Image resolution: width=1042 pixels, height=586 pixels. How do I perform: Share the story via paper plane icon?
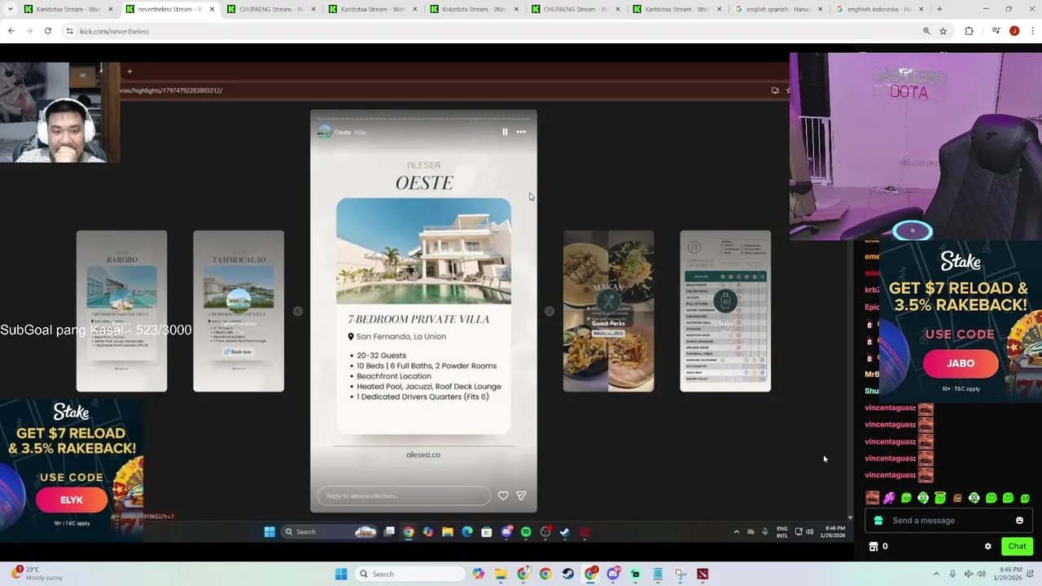pos(521,496)
